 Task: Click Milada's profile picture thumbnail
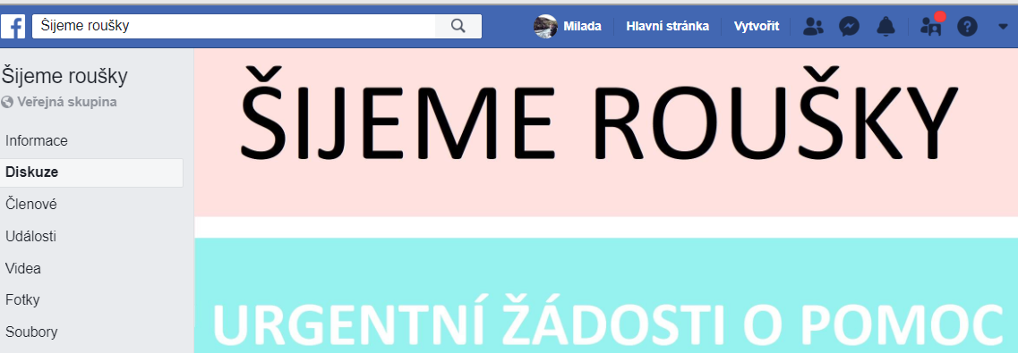545,27
